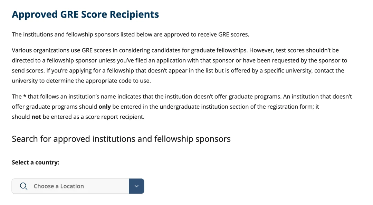Click the bold word "only"

click(105, 107)
